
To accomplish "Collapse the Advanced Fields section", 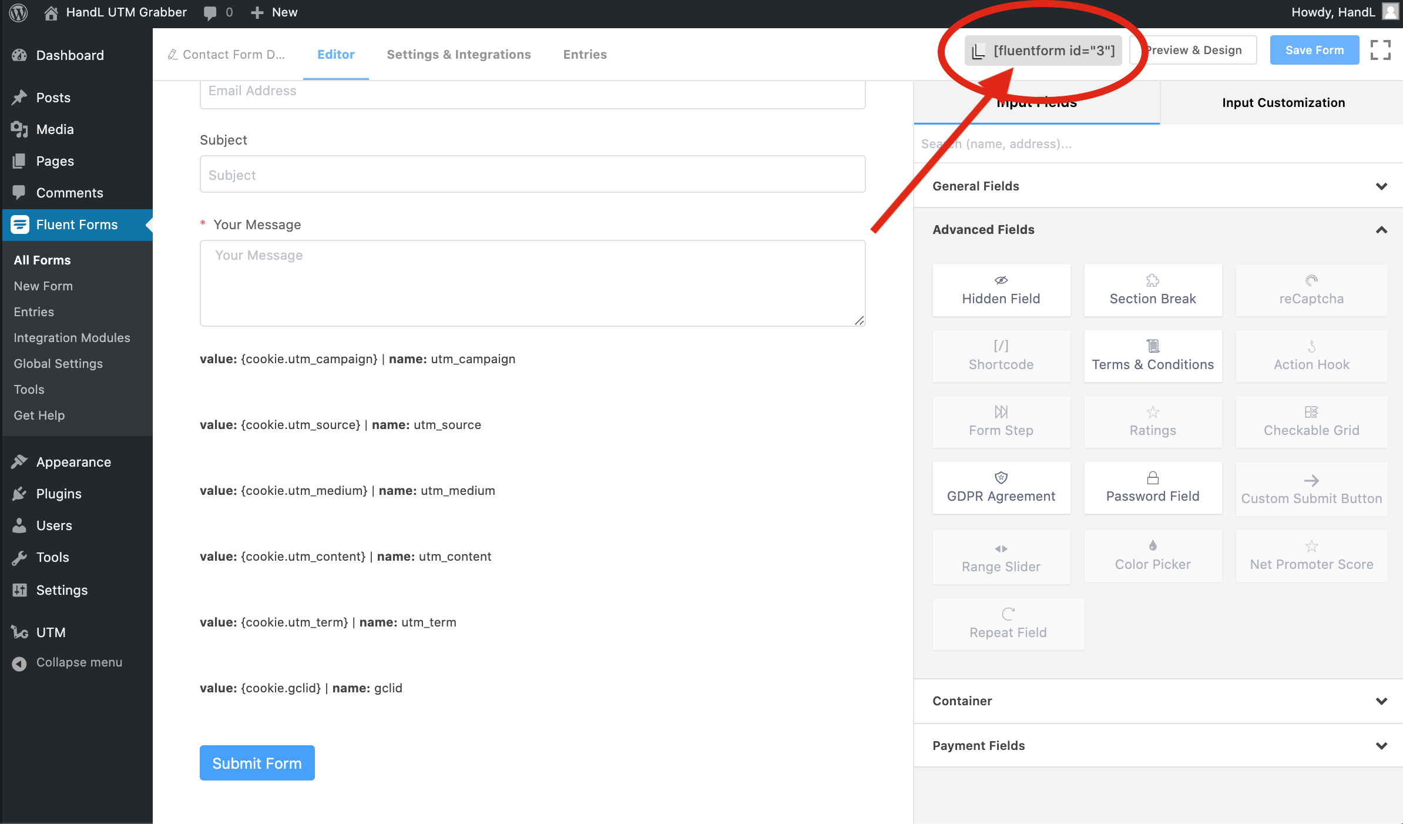I will (1381, 230).
